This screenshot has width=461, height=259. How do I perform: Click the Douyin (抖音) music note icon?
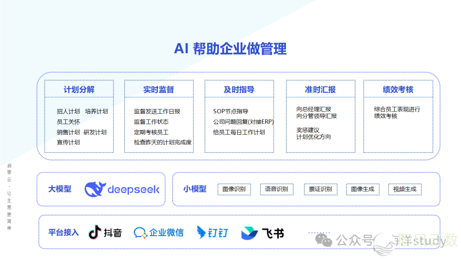[95, 232]
